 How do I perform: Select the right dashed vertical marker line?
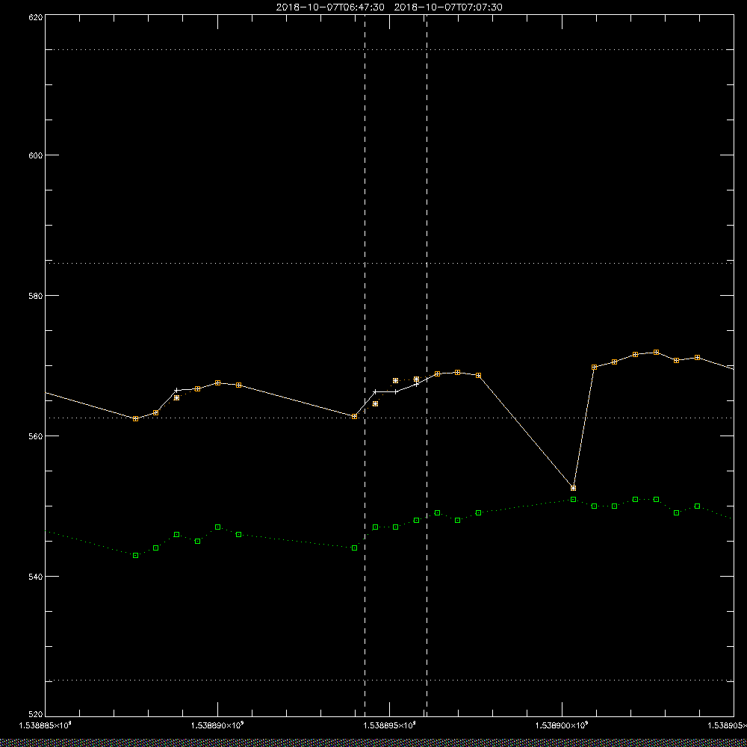point(427,365)
